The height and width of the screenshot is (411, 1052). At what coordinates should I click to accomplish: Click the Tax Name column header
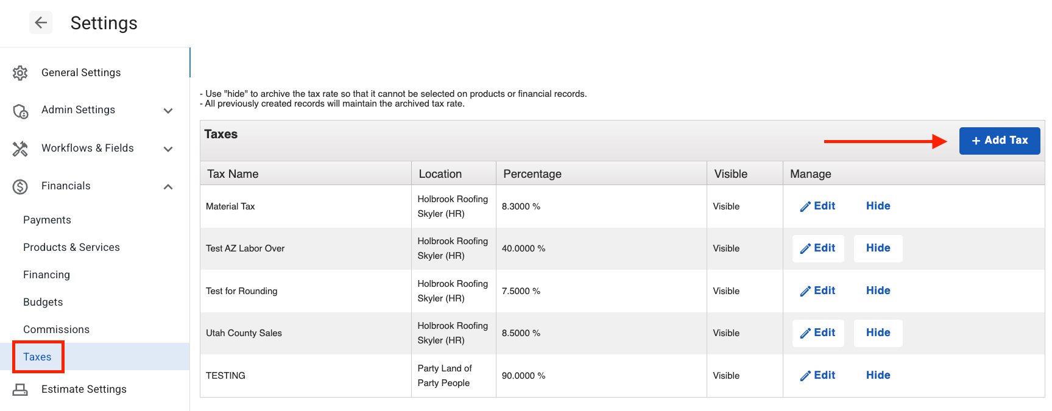tap(233, 174)
